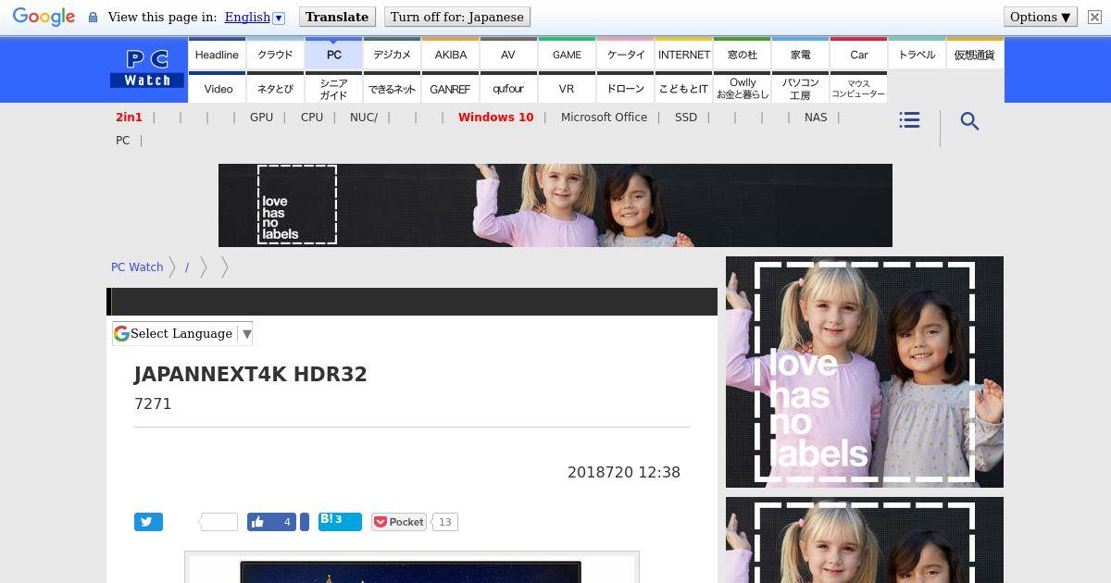Open the qufour tab
The height and width of the screenshot is (583, 1111).
point(508,88)
